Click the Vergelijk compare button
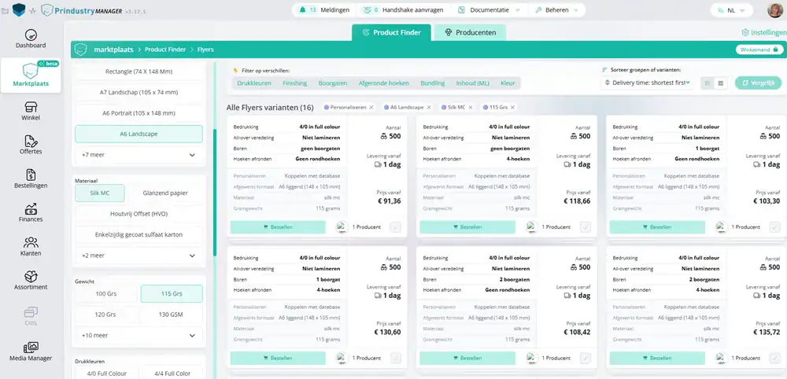The height and width of the screenshot is (379, 787). (x=758, y=83)
